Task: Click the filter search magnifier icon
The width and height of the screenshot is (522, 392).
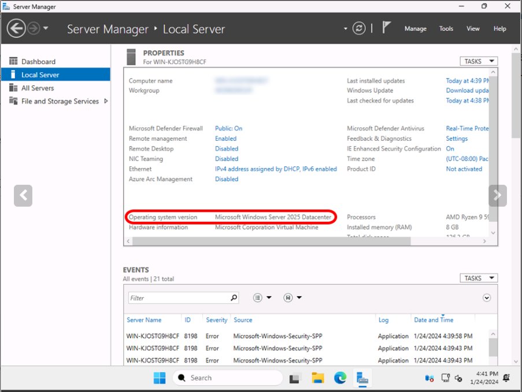Action: pyautogui.click(x=234, y=297)
